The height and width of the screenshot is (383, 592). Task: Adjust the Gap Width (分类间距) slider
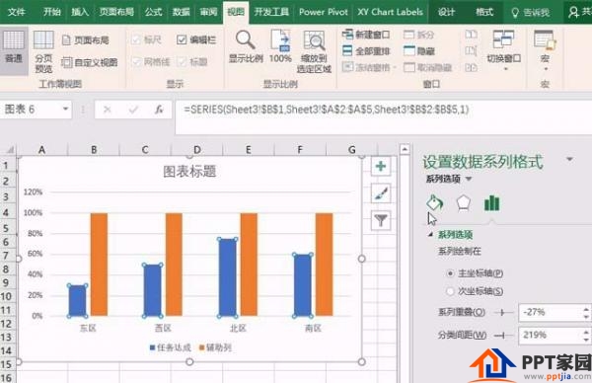coord(501,335)
